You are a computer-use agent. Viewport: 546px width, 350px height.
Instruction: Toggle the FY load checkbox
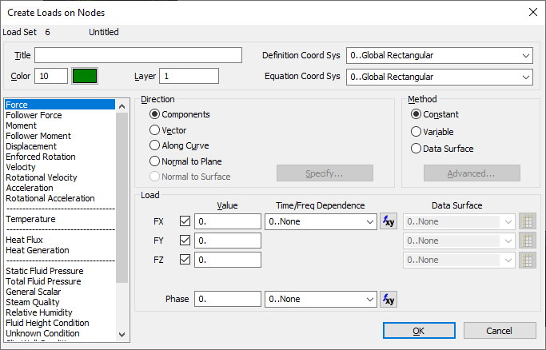click(x=186, y=241)
